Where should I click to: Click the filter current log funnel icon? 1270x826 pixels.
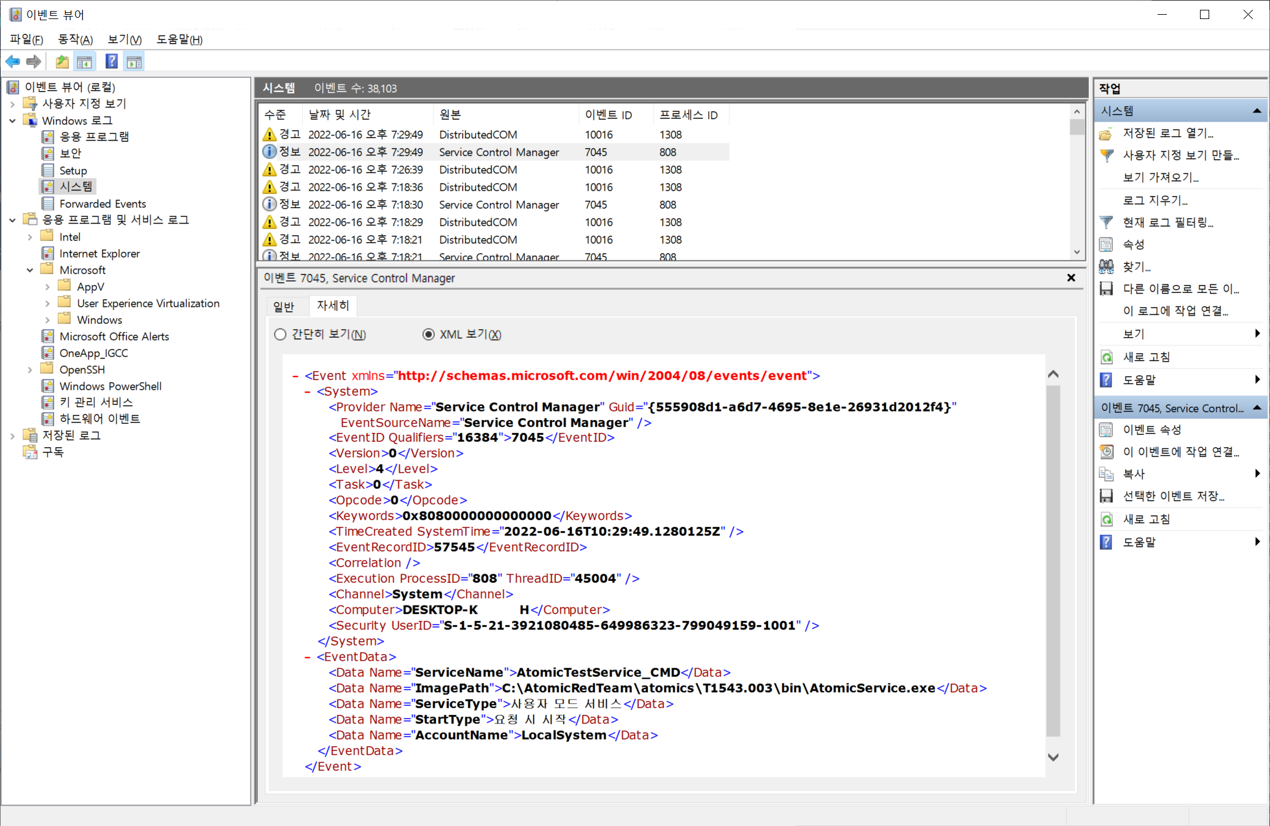1106,222
